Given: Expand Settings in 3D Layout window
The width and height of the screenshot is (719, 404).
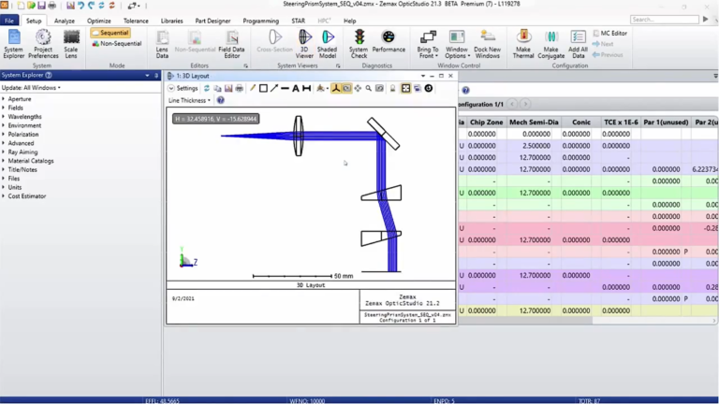Looking at the screenshot, I should 183,89.
